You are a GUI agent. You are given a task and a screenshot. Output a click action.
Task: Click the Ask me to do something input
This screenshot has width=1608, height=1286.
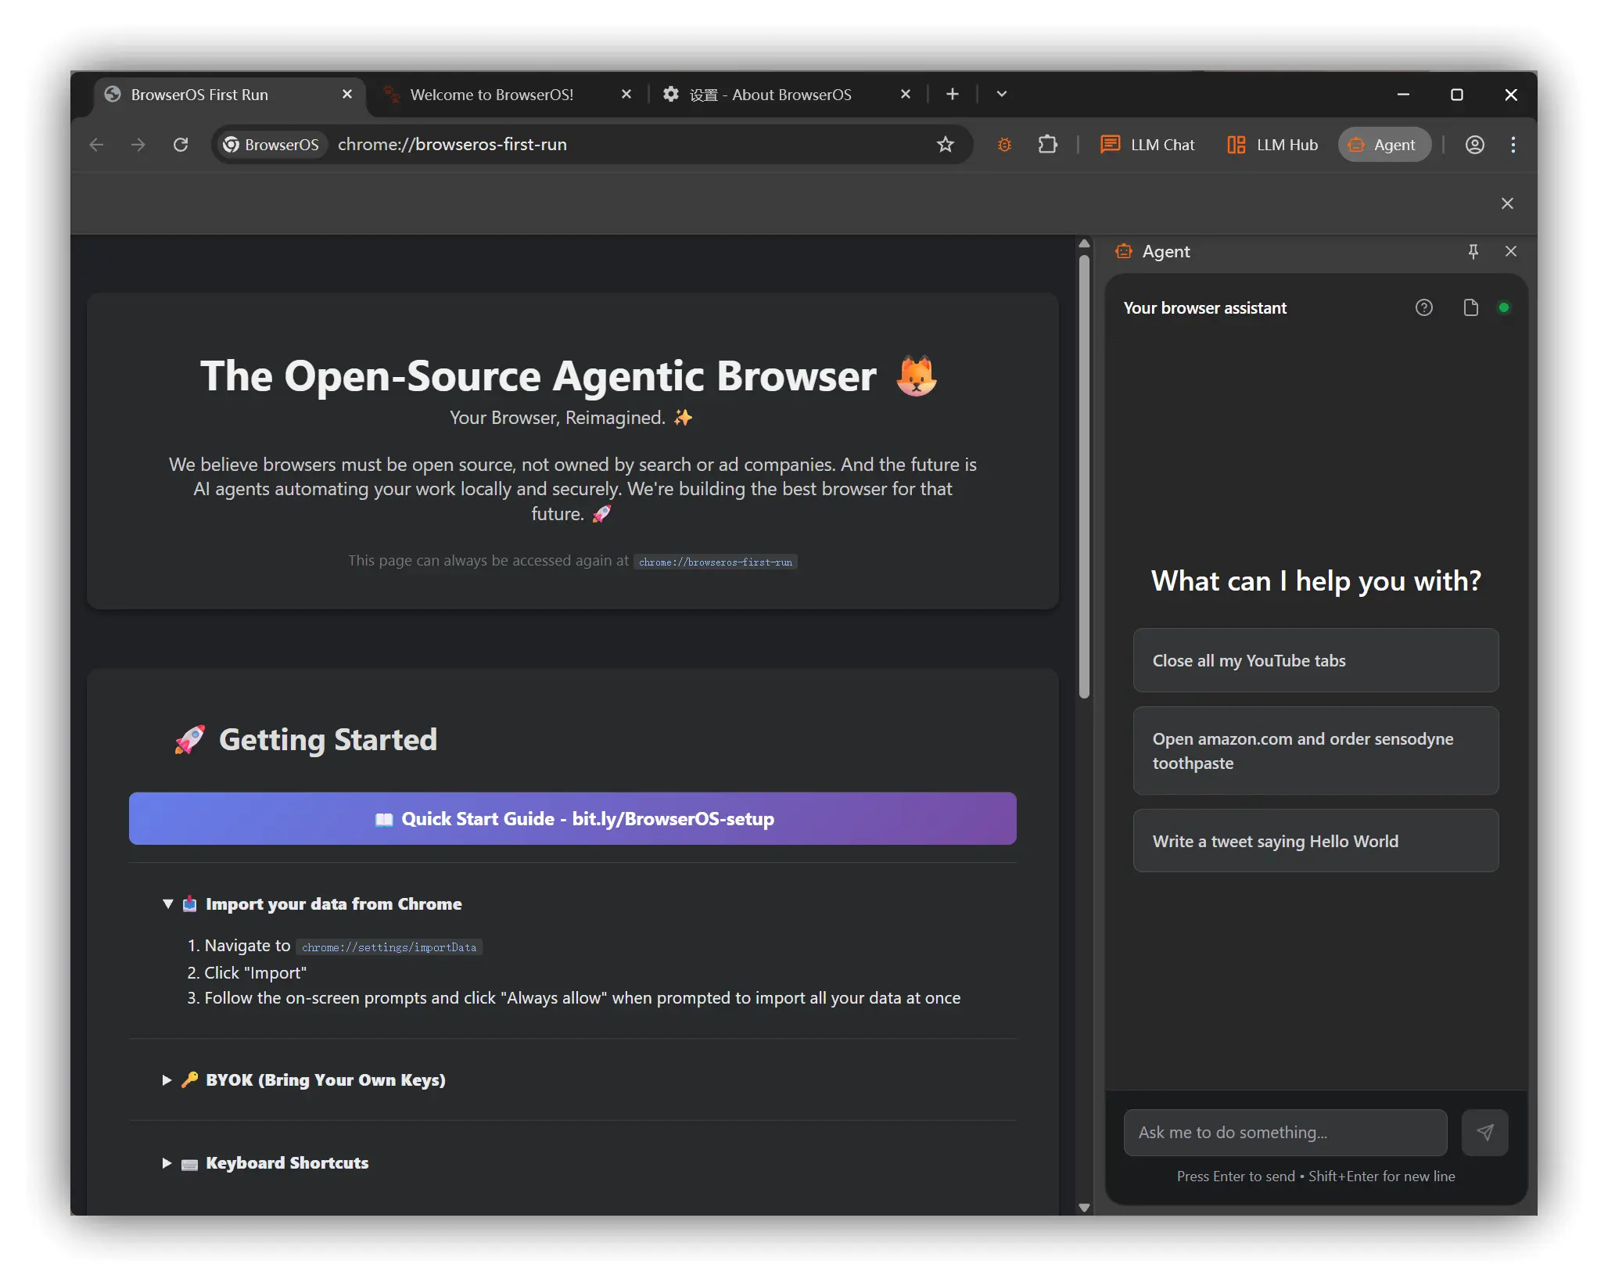pos(1285,1132)
